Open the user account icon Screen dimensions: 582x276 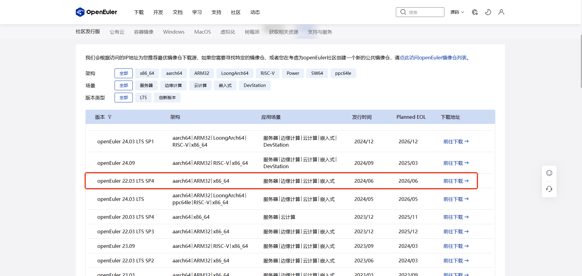click(501, 12)
